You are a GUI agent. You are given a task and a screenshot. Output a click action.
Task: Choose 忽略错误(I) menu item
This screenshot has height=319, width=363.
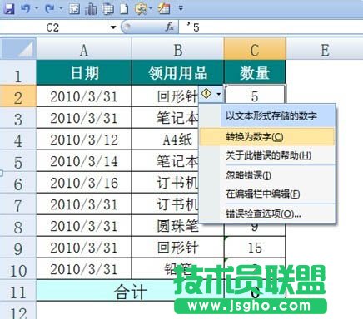267,175
